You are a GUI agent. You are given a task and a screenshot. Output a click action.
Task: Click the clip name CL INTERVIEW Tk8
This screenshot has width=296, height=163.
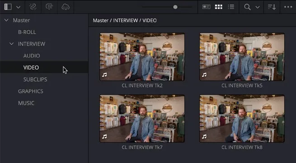coord(242,147)
